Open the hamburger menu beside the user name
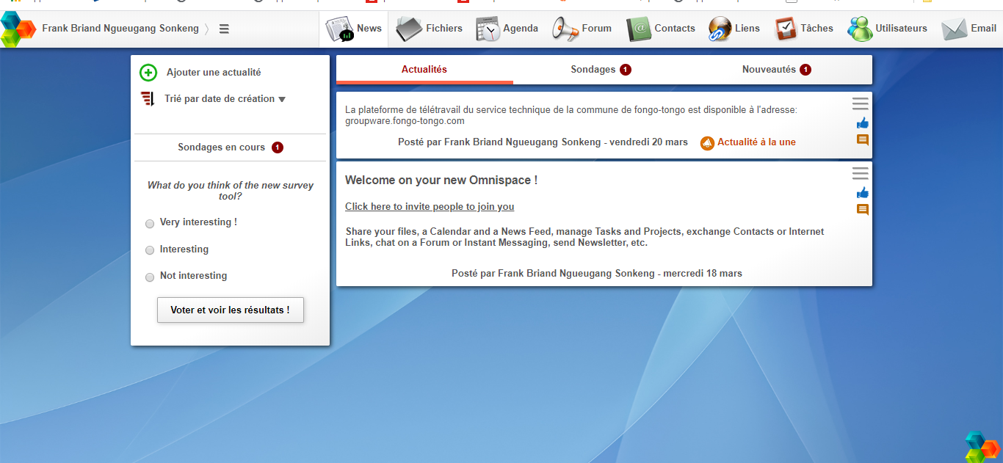1003x463 pixels. [224, 29]
